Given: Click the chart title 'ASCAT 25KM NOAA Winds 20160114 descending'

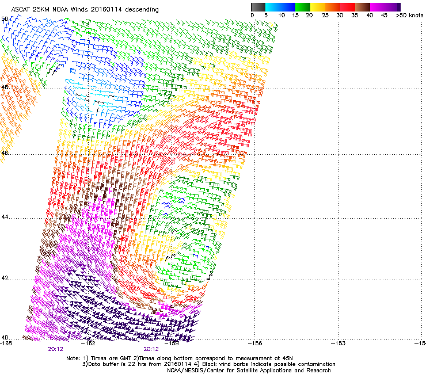Looking at the screenshot, I should (85, 9).
